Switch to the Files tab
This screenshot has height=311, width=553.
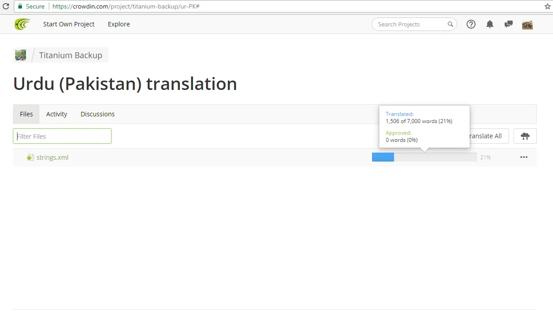[x=26, y=114]
